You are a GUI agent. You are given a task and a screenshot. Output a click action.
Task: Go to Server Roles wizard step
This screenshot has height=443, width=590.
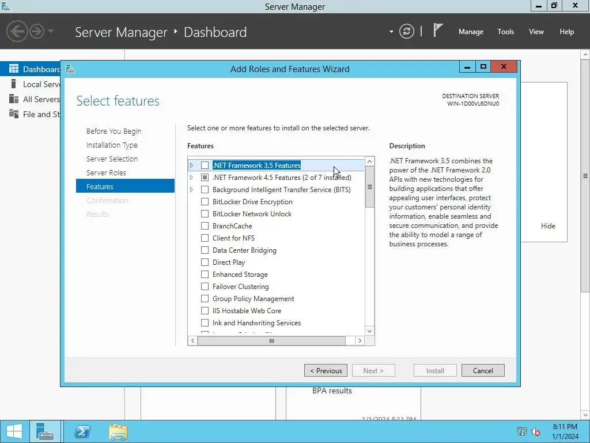click(106, 172)
